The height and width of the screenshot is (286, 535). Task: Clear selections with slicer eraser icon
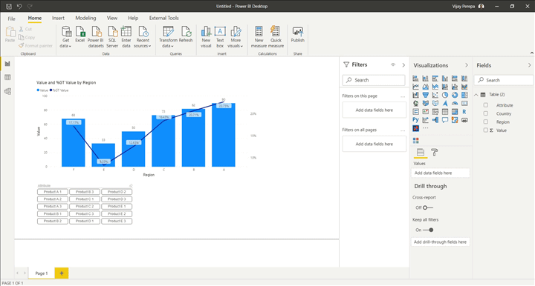[131, 186]
